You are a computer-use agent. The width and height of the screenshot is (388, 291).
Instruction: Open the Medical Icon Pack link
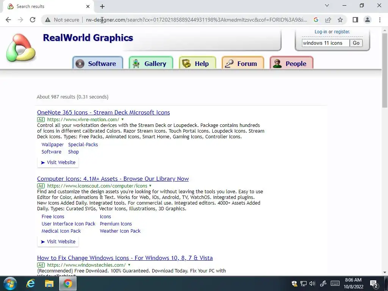tap(61, 231)
